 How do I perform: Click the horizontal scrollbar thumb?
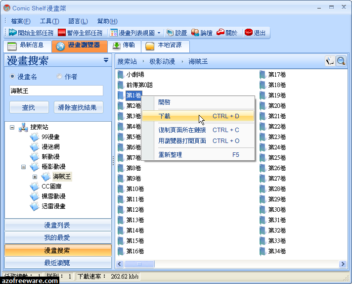[139, 264]
